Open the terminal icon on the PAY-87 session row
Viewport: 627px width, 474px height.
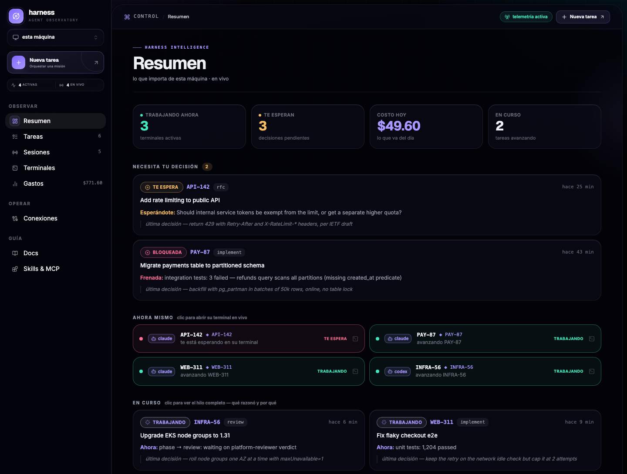592,339
